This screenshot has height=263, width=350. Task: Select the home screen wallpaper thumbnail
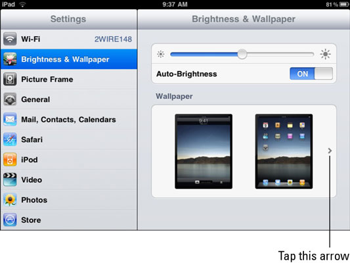coord(284,151)
